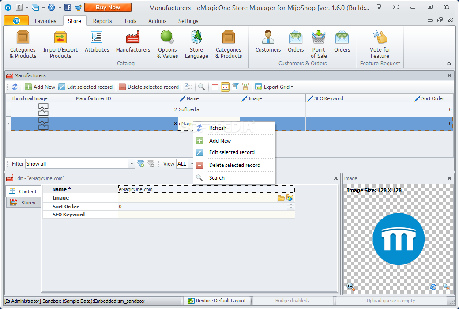
Task: Open the Facebook icon in title bar
Action: [x=68, y=8]
